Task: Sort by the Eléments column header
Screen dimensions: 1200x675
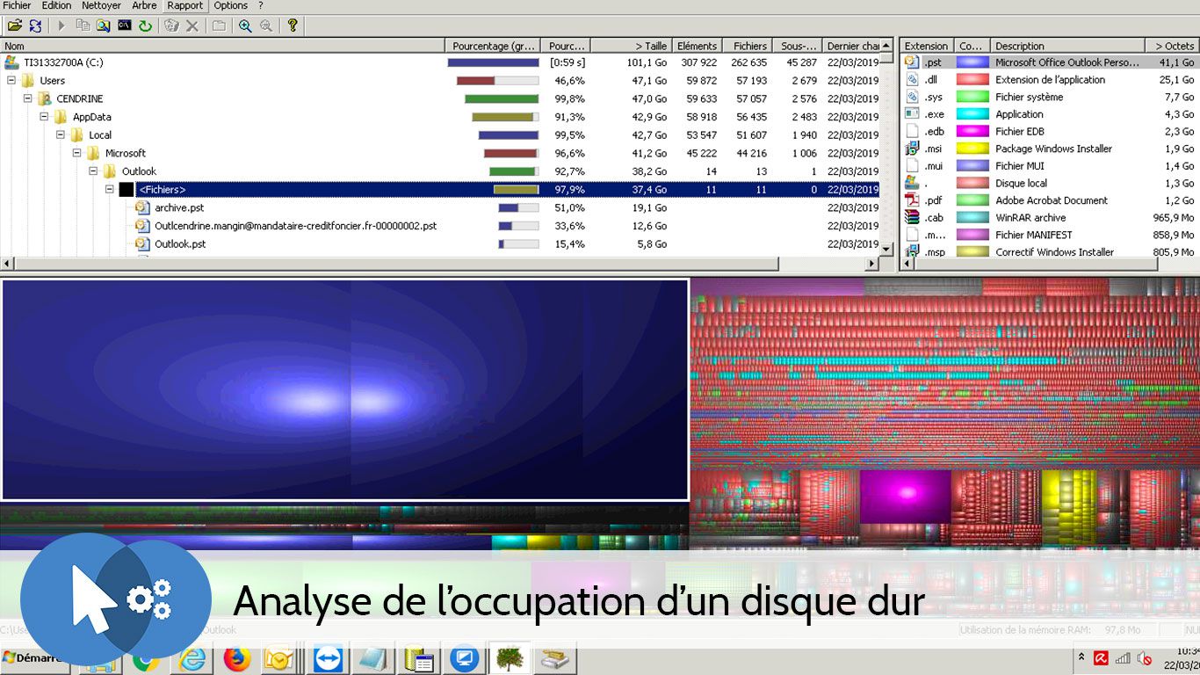Action: click(x=697, y=46)
